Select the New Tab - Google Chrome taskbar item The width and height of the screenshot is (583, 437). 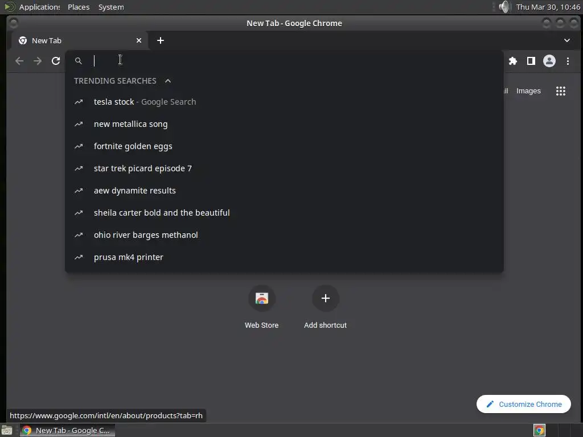click(x=67, y=430)
